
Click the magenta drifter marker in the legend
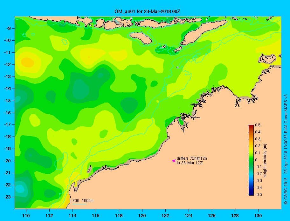pyautogui.click(x=174, y=161)
